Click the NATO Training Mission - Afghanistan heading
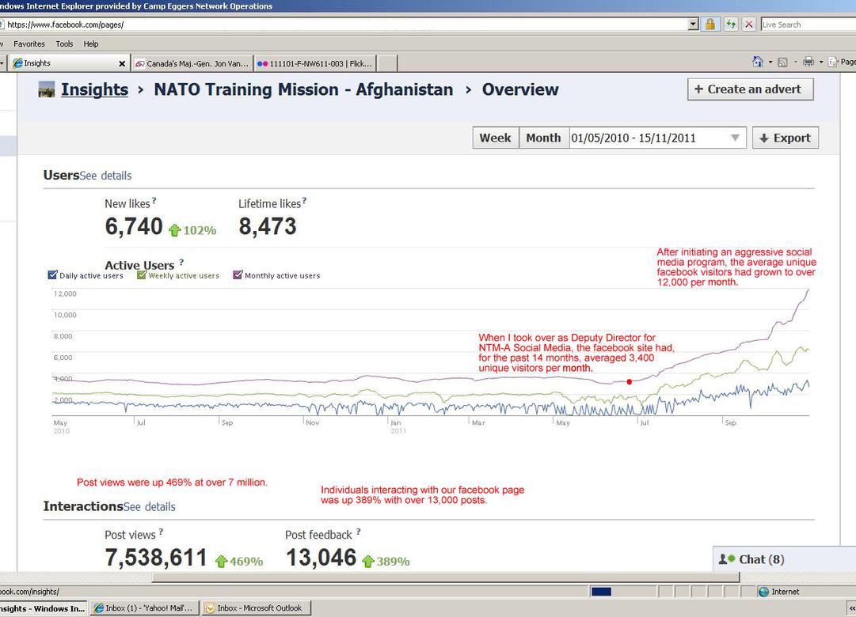The image size is (856, 617). [x=303, y=89]
